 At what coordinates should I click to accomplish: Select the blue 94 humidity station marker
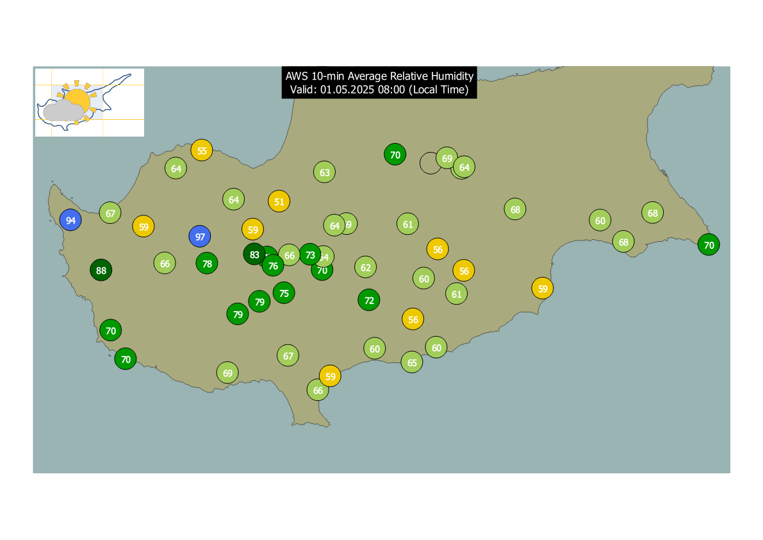pyautogui.click(x=70, y=220)
